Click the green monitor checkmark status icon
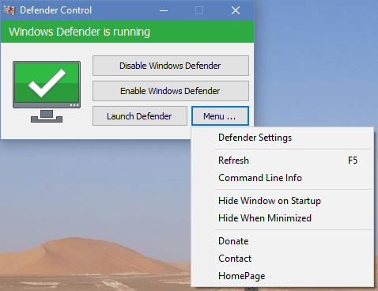 point(47,92)
